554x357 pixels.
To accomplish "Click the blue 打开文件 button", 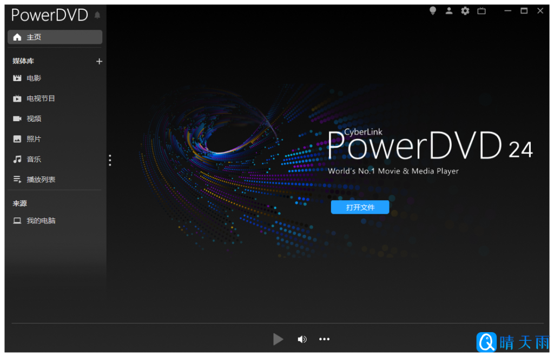I will click(360, 207).
